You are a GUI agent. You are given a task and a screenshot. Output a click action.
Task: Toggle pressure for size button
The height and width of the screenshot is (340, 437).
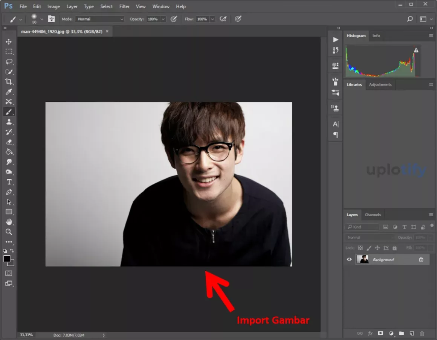tap(238, 19)
